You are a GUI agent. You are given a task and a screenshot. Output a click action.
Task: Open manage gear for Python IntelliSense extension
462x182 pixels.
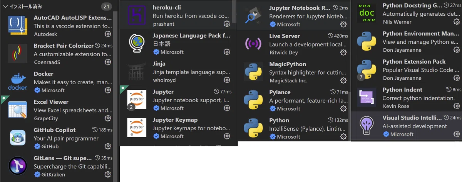tap(343, 136)
